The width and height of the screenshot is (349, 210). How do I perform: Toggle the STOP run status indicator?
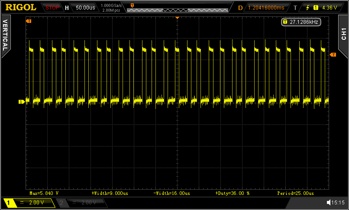52,7
